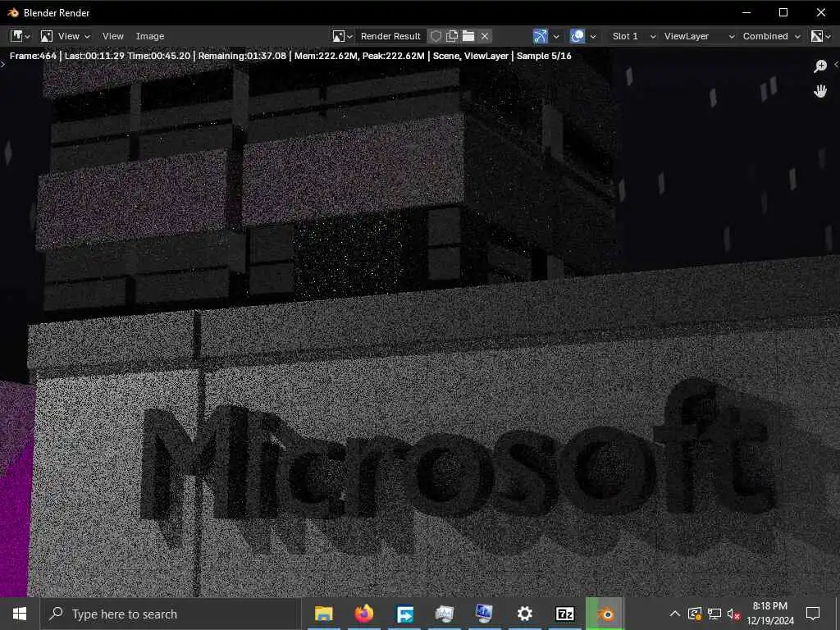Minimize the Blender Render window
840x630 pixels.
point(746,12)
